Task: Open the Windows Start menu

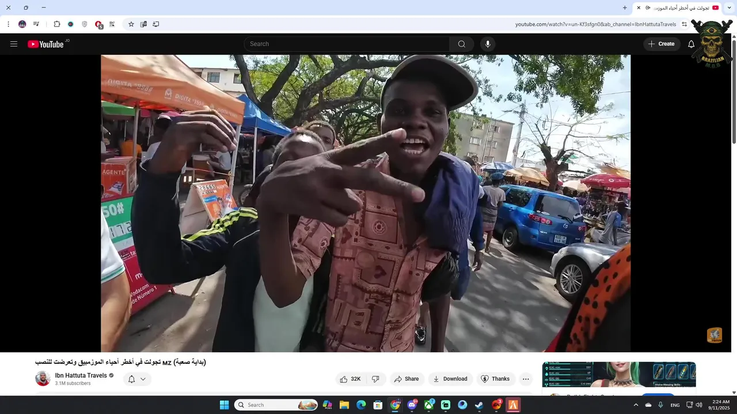Action: click(224, 405)
